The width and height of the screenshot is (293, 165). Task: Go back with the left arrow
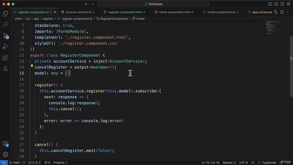point(87,4)
